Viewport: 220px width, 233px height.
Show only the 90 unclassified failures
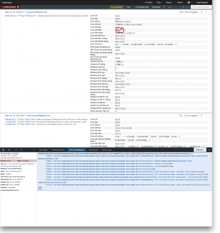(117, 7)
